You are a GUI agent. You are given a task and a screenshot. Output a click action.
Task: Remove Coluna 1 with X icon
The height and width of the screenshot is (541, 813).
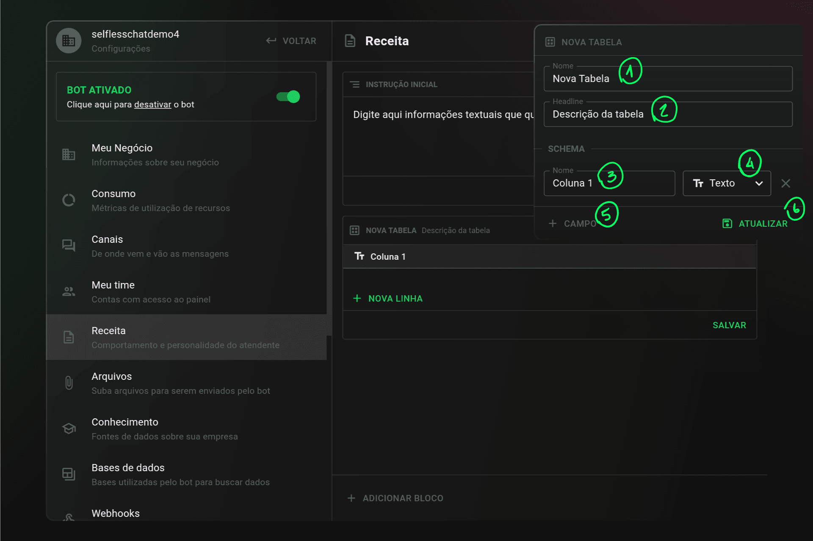point(786,183)
